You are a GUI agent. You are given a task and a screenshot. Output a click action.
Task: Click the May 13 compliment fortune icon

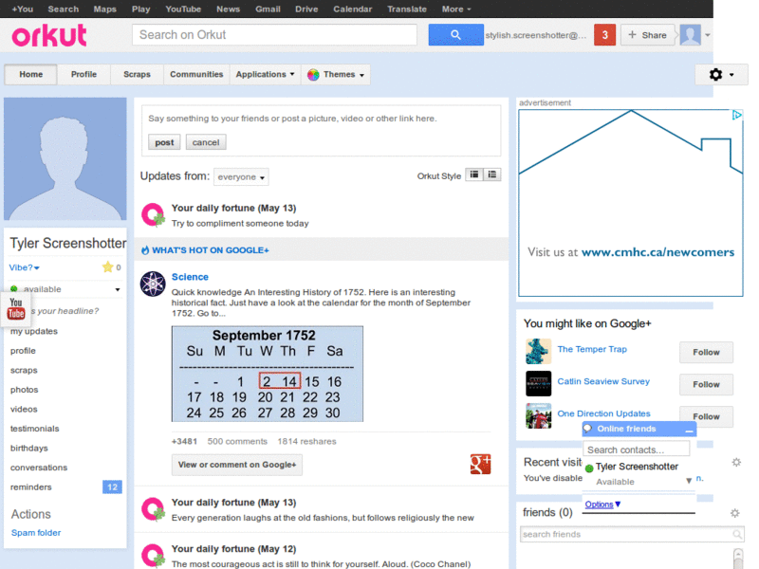point(153,215)
